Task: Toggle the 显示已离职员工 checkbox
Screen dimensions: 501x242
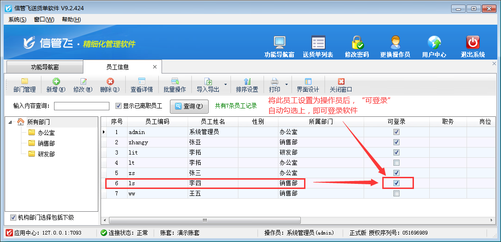Action: point(118,106)
